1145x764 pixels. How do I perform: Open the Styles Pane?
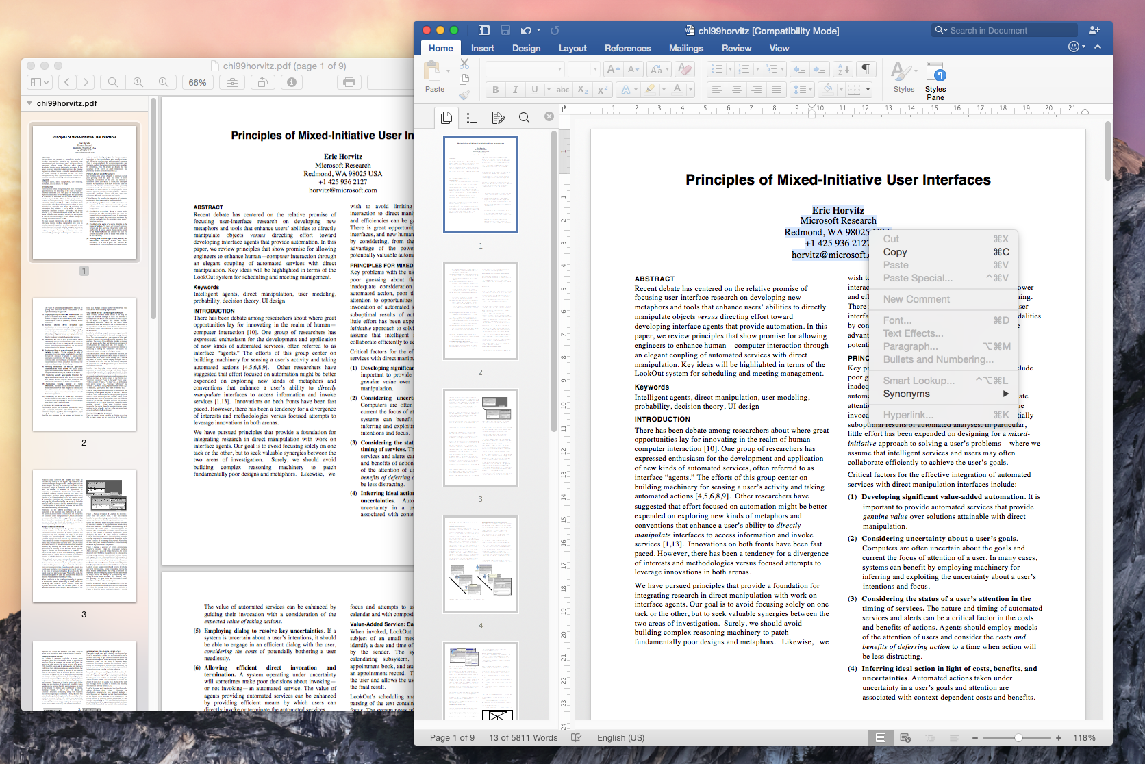tap(935, 80)
